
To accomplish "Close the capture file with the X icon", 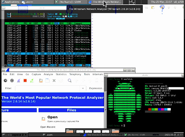I will (x=54, y=80).
